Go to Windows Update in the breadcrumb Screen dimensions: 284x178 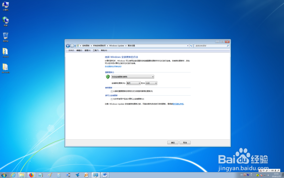(117, 46)
